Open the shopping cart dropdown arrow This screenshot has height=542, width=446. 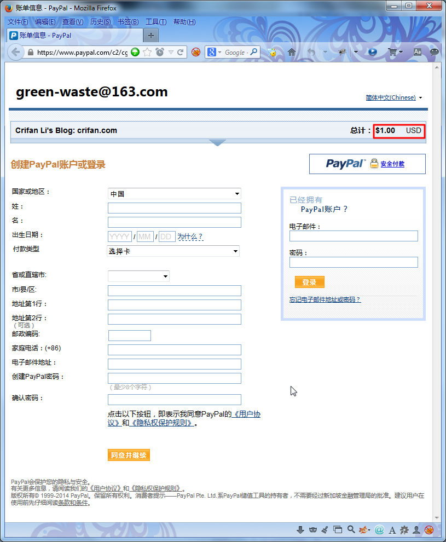tap(401, 52)
